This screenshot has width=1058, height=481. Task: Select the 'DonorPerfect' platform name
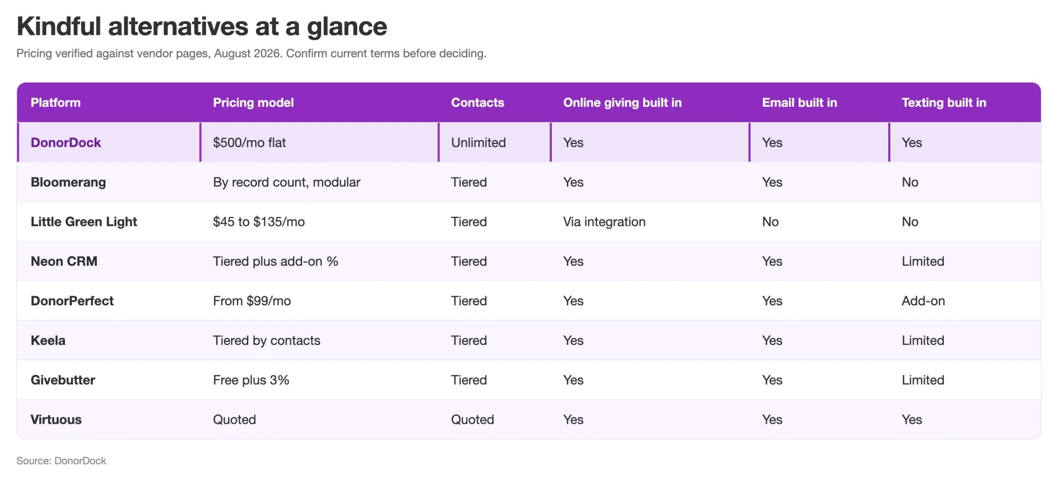72,301
